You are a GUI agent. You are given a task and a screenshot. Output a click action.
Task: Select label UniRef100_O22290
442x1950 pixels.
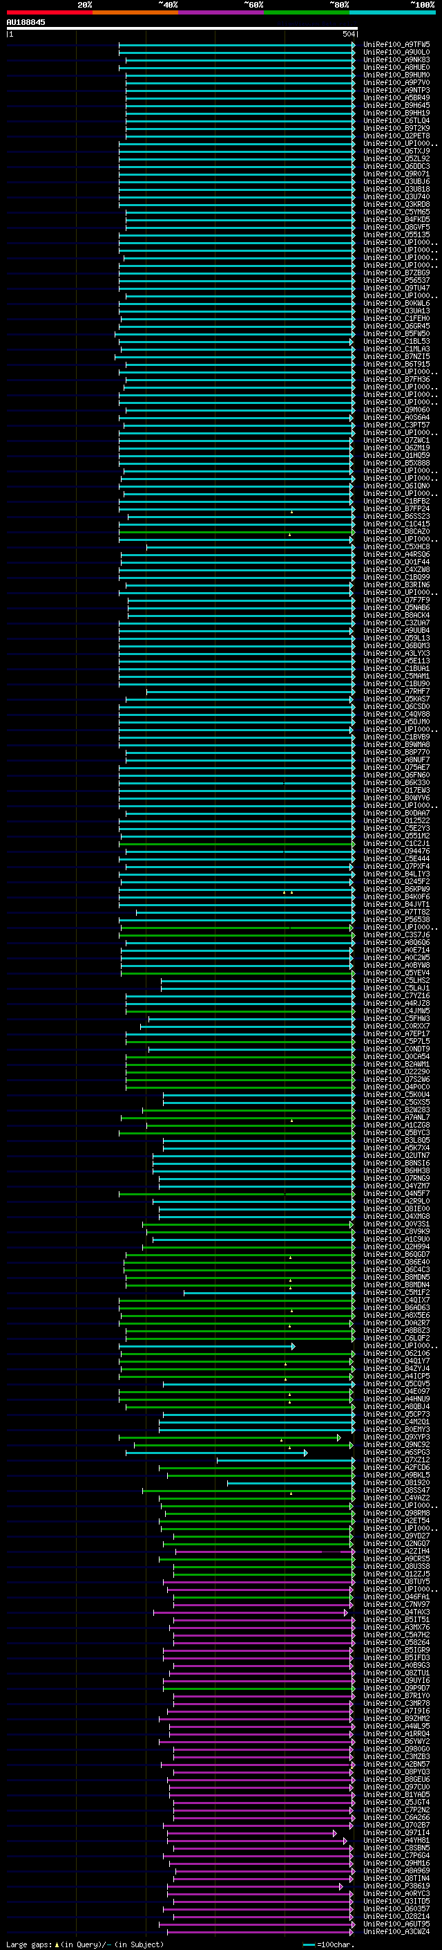click(396, 1072)
